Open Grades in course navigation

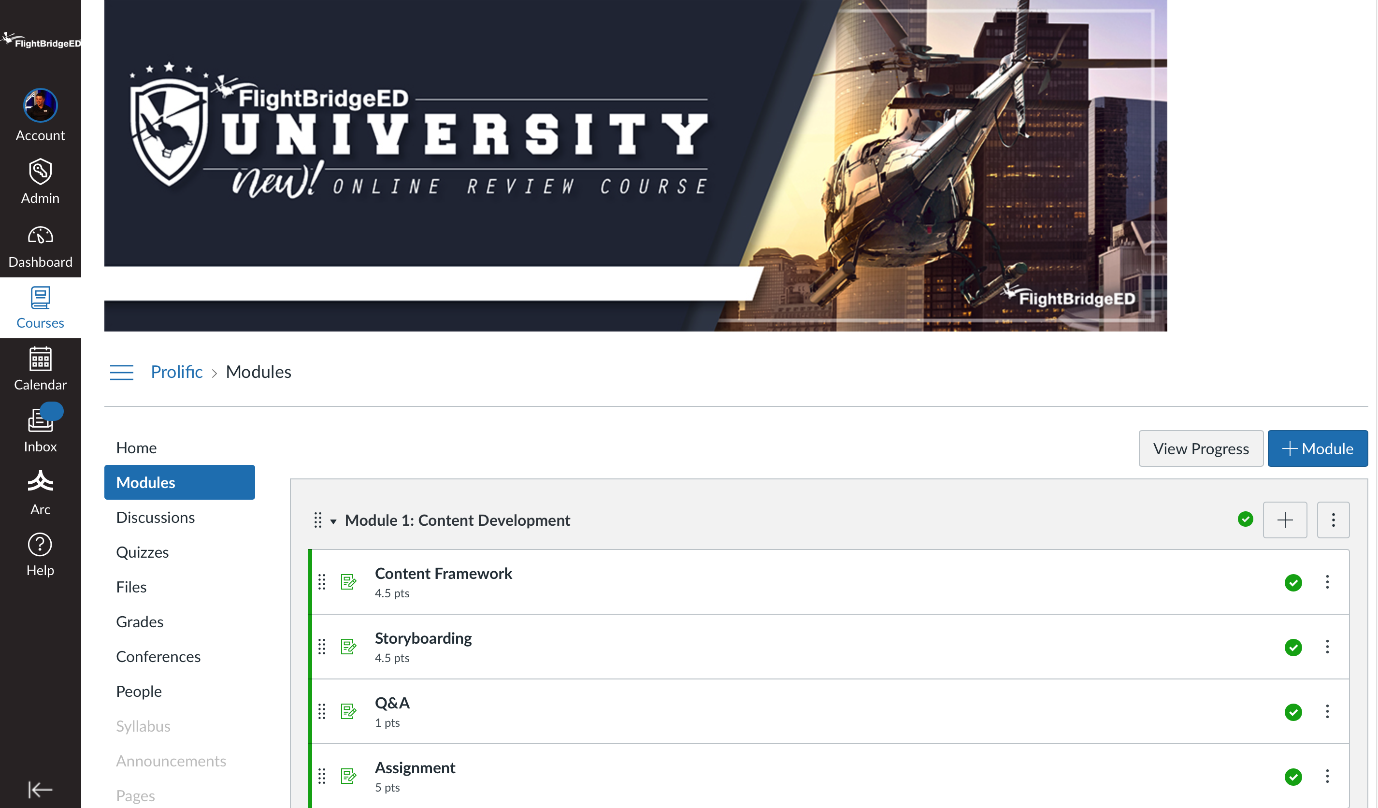[x=140, y=621]
